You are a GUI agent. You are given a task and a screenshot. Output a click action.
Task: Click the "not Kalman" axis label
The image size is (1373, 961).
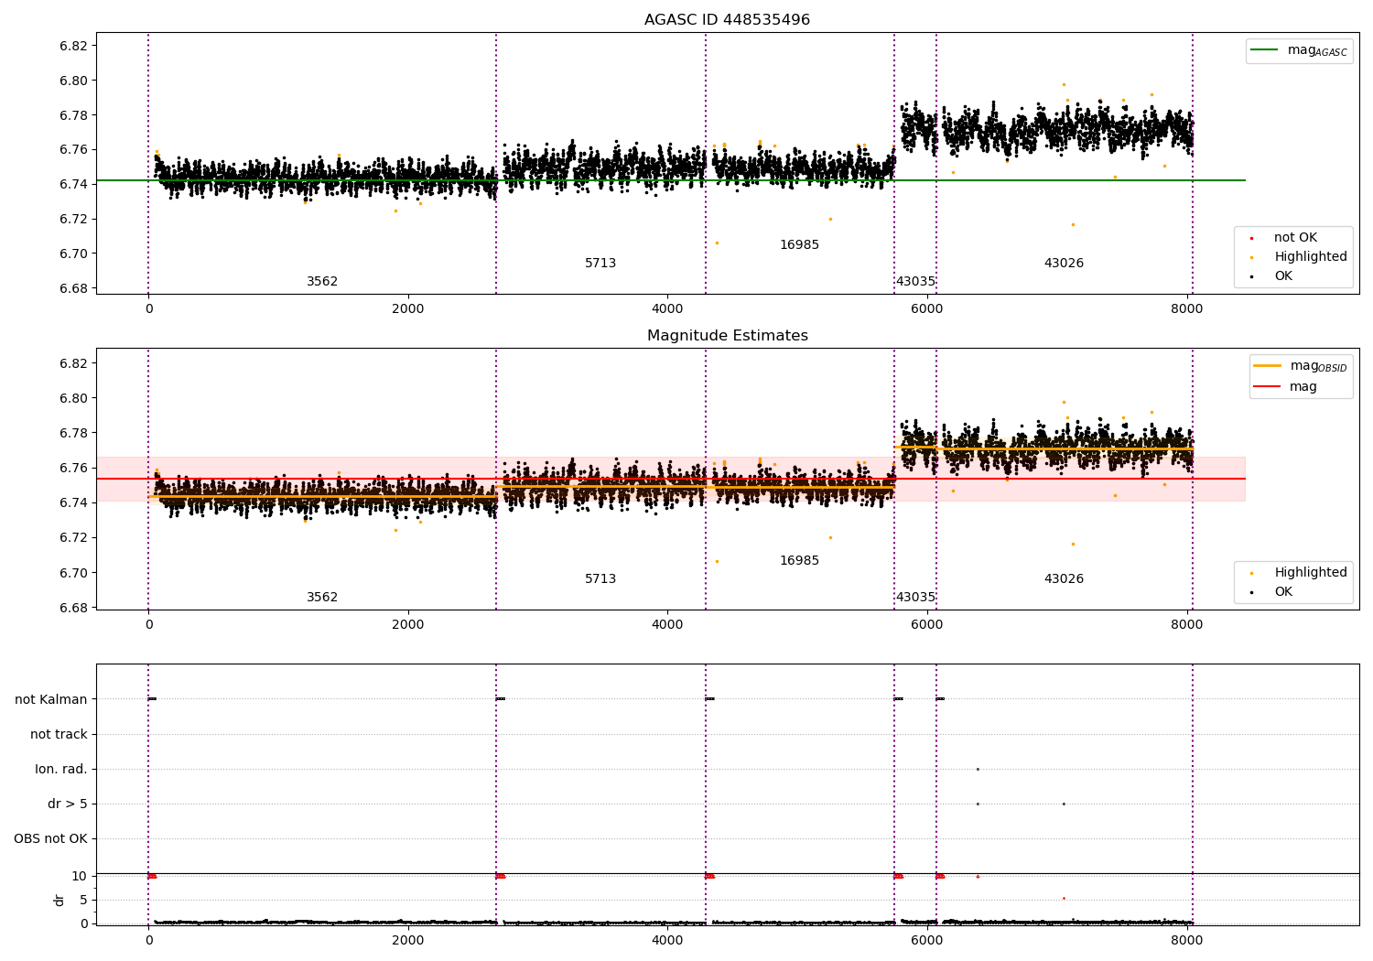point(51,699)
